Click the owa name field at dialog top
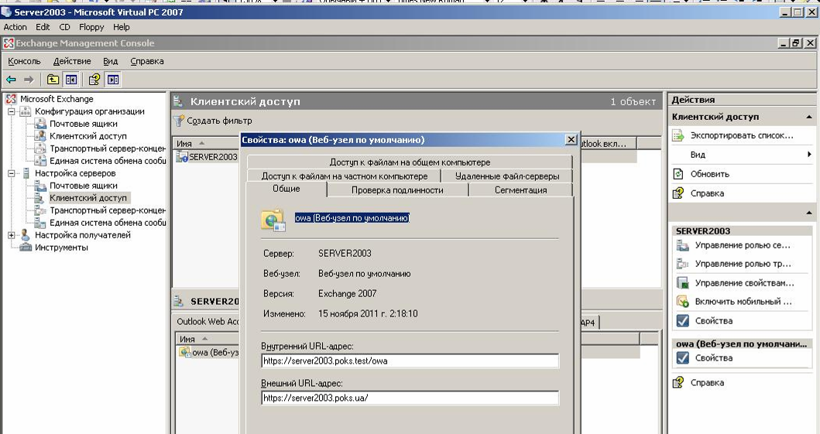The height and width of the screenshot is (434, 820). [x=352, y=218]
